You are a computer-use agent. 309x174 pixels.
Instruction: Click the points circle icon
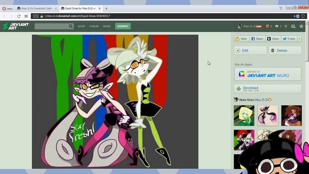click(286, 26)
